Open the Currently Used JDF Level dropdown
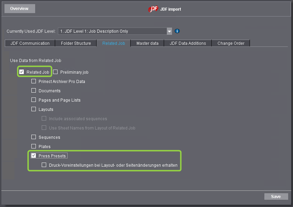293x207 pixels. coord(169,31)
